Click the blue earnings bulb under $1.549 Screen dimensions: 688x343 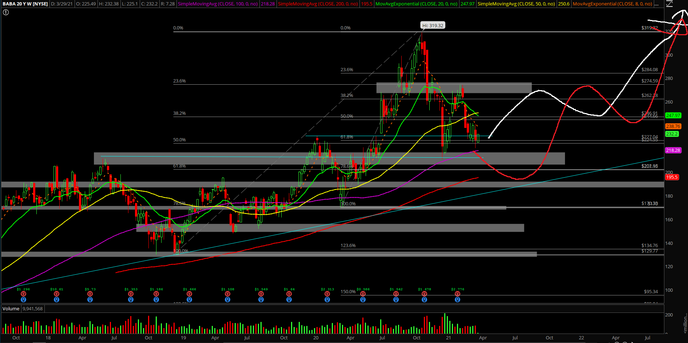[x=261, y=300]
